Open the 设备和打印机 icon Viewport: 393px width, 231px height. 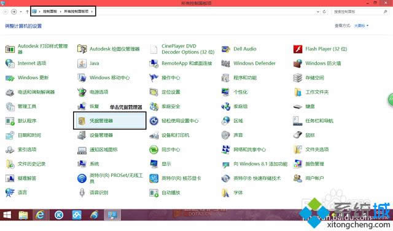pyautogui.click(x=154, y=135)
